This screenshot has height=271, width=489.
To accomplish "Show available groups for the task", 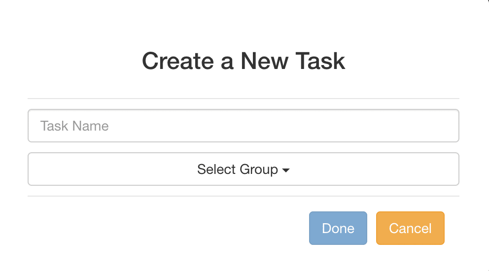I will [x=243, y=169].
